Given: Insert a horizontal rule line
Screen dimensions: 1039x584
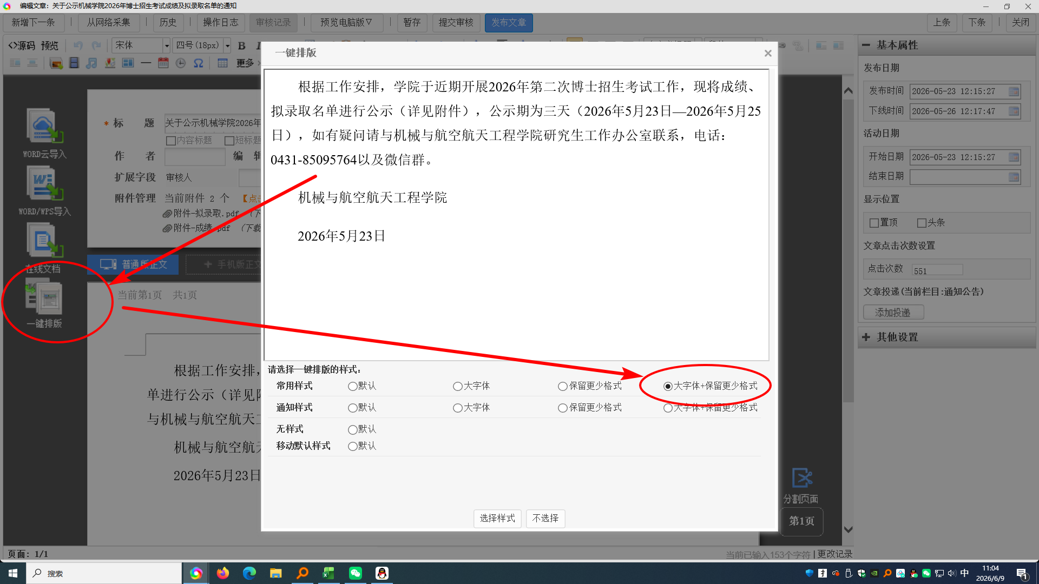Looking at the screenshot, I should click(x=146, y=63).
